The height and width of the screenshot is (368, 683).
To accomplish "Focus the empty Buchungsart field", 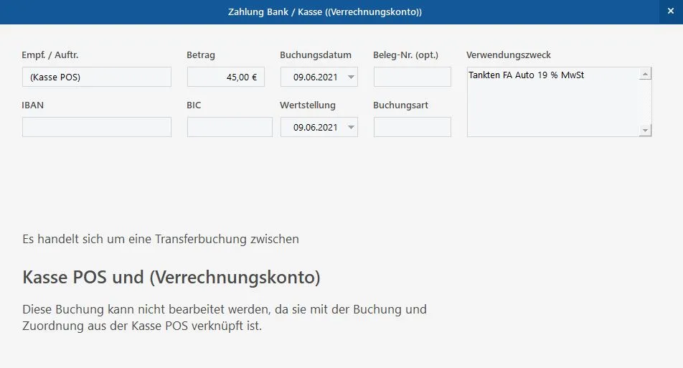I will [412, 127].
